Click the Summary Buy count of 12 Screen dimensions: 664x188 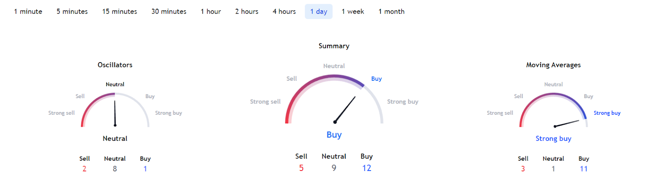(366, 168)
